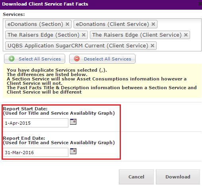Close the dialog via title bar X
This screenshot has width=202, height=186.
pos(200,4)
